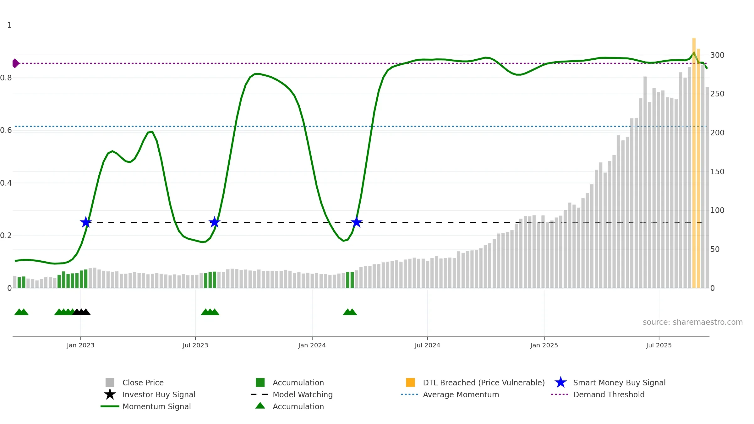754x424 pixels.
Task: Click the tall orange DTL breached bar
Action: tap(694, 163)
